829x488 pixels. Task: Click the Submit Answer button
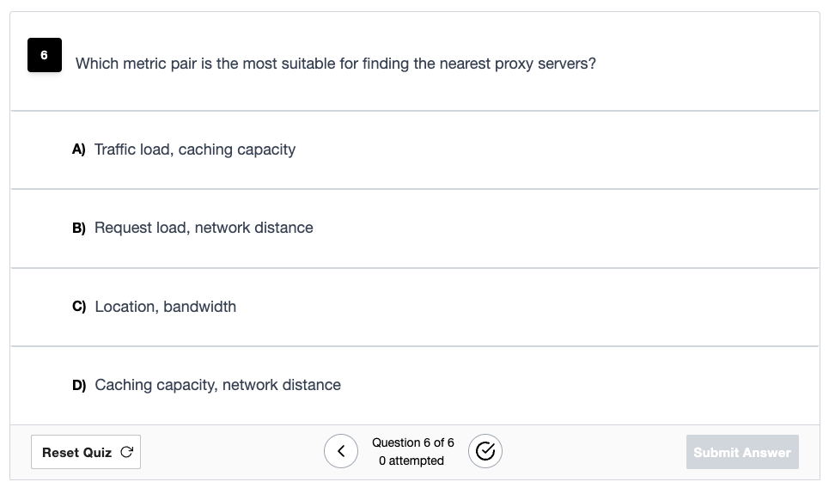click(x=742, y=452)
